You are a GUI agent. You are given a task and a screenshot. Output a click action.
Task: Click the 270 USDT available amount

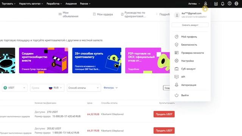point(52,112)
